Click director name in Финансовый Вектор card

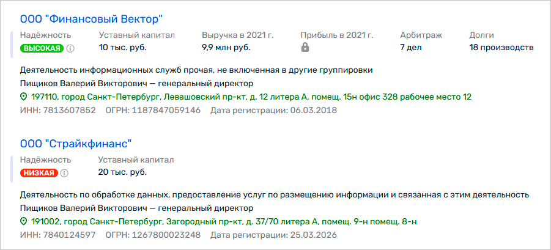pyautogui.click(x=83, y=84)
